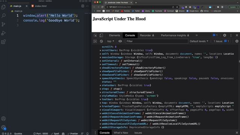Toggle the console sidebar

[x=95, y=41]
